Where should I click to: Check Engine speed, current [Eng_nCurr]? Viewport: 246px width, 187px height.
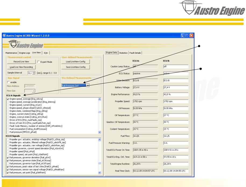[8, 105]
